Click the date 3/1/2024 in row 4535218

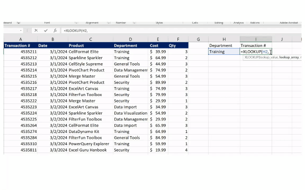click(x=53, y=94)
